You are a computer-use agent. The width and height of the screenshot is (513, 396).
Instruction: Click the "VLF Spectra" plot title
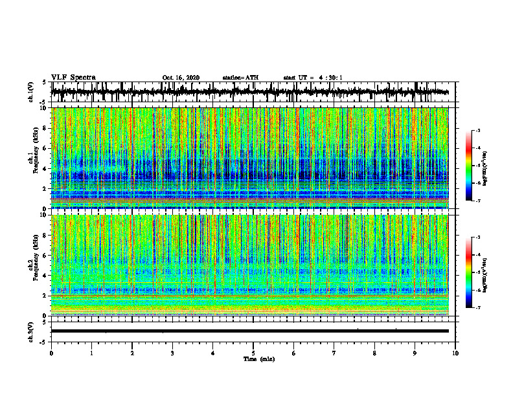(x=73, y=78)
